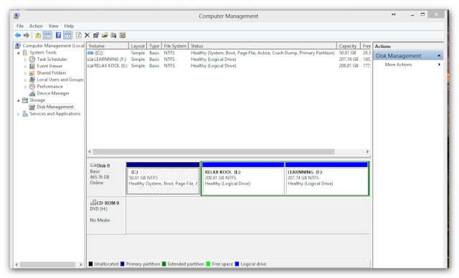This screenshot has height=278, width=459.
Task: Open the Action menu
Action: click(x=36, y=26)
